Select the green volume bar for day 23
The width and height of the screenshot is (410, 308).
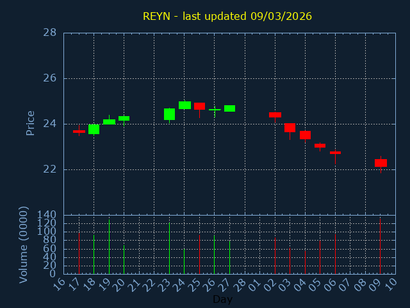[x=169, y=248]
